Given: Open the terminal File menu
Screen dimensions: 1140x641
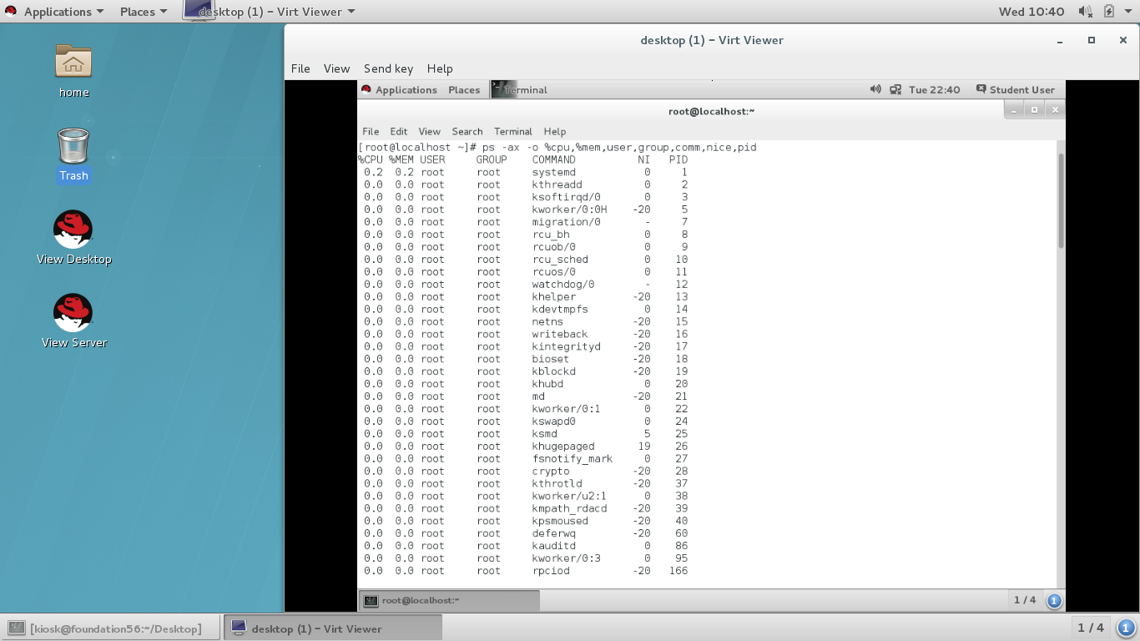Looking at the screenshot, I should pos(371,131).
